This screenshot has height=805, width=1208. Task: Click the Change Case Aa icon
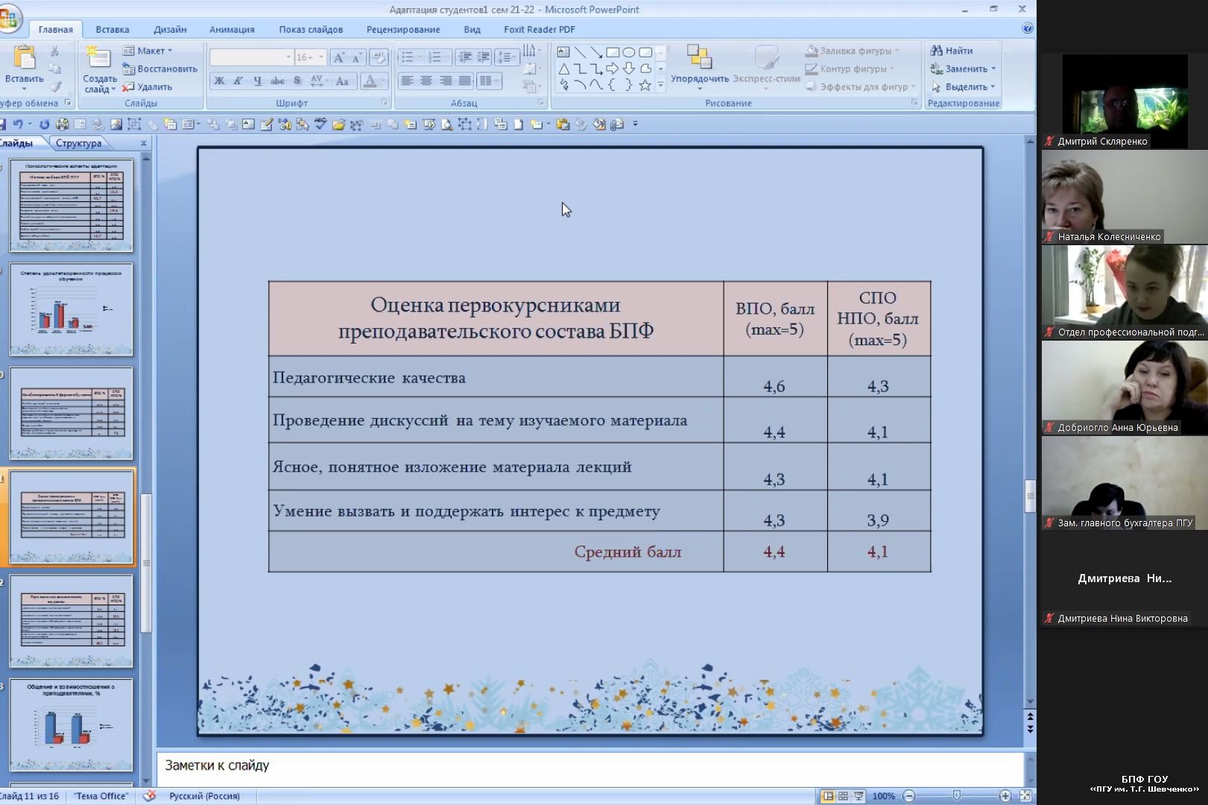342,81
